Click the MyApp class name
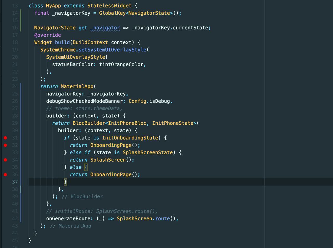 coord(53,5)
